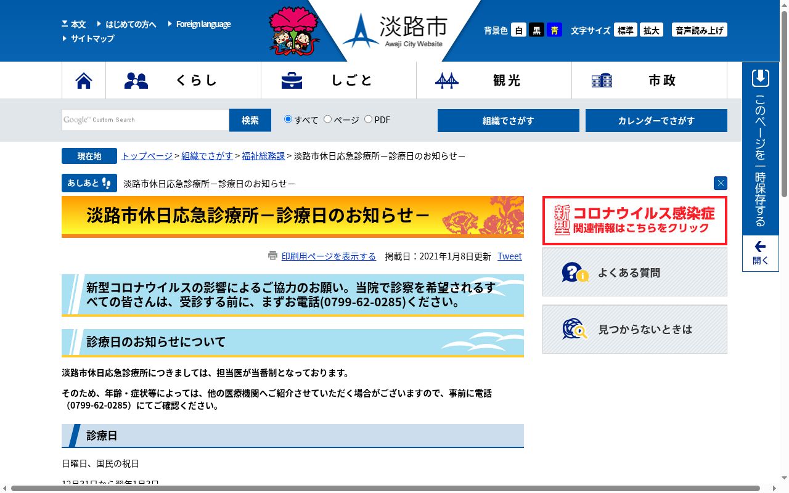The height and width of the screenshot is (493, 789).
Task: Click the bridge icon beside 観光
Action: coord(447,81)
